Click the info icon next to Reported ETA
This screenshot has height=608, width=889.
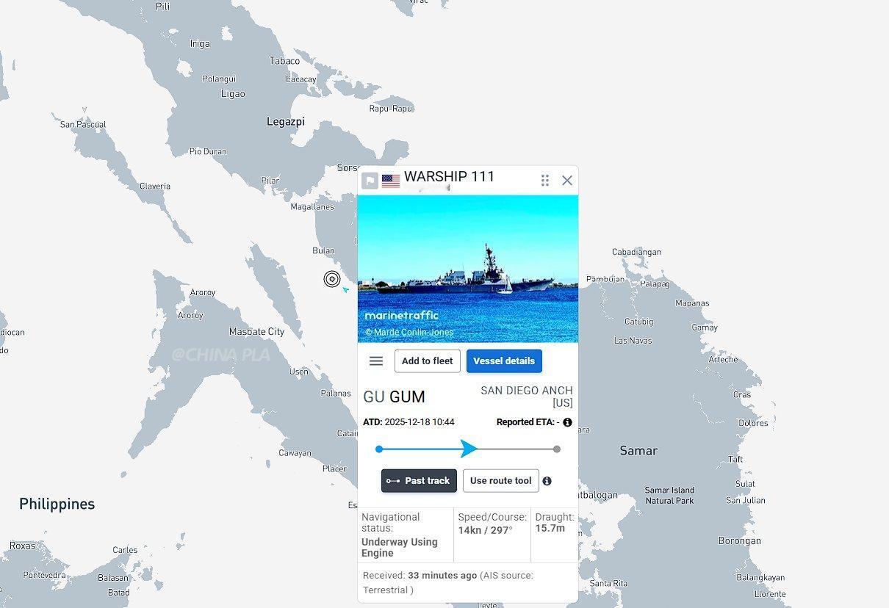coord(567,422)
